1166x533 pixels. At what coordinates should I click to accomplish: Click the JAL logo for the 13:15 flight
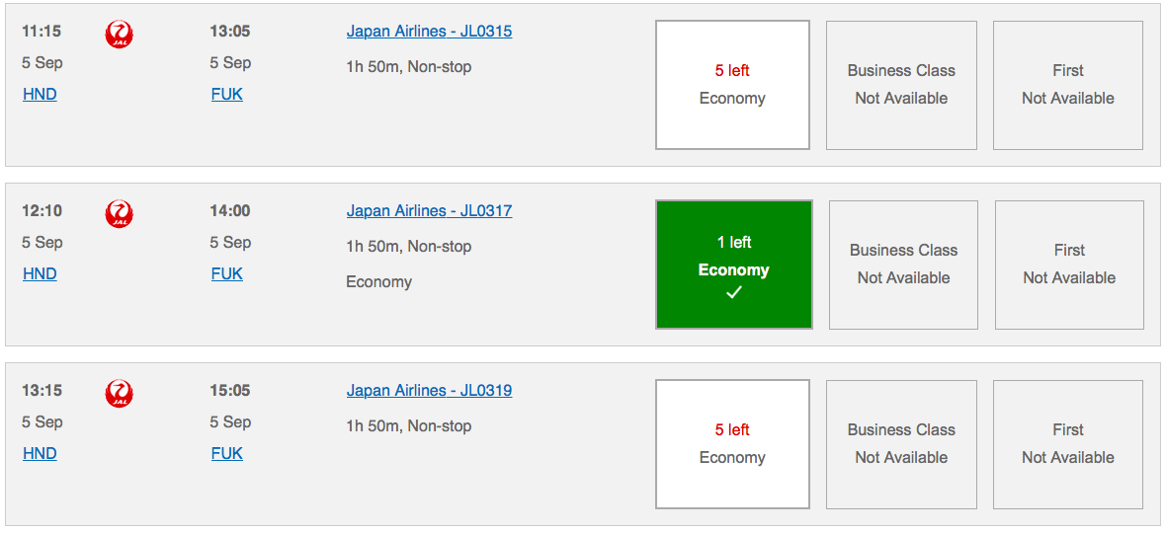pos(120,394)
